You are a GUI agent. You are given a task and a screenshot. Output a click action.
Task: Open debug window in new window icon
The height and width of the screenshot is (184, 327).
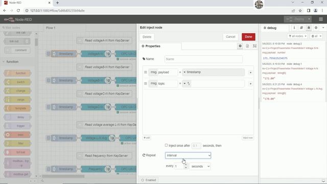pyautogui.click(x=323, y=181)
